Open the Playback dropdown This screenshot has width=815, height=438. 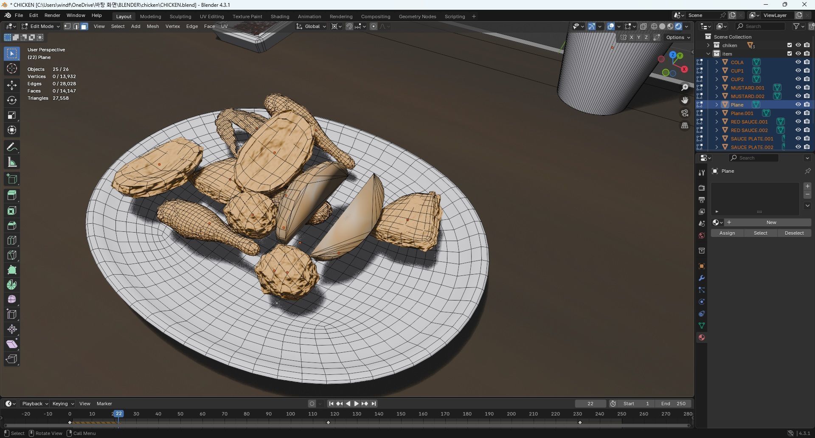(35, 404)
